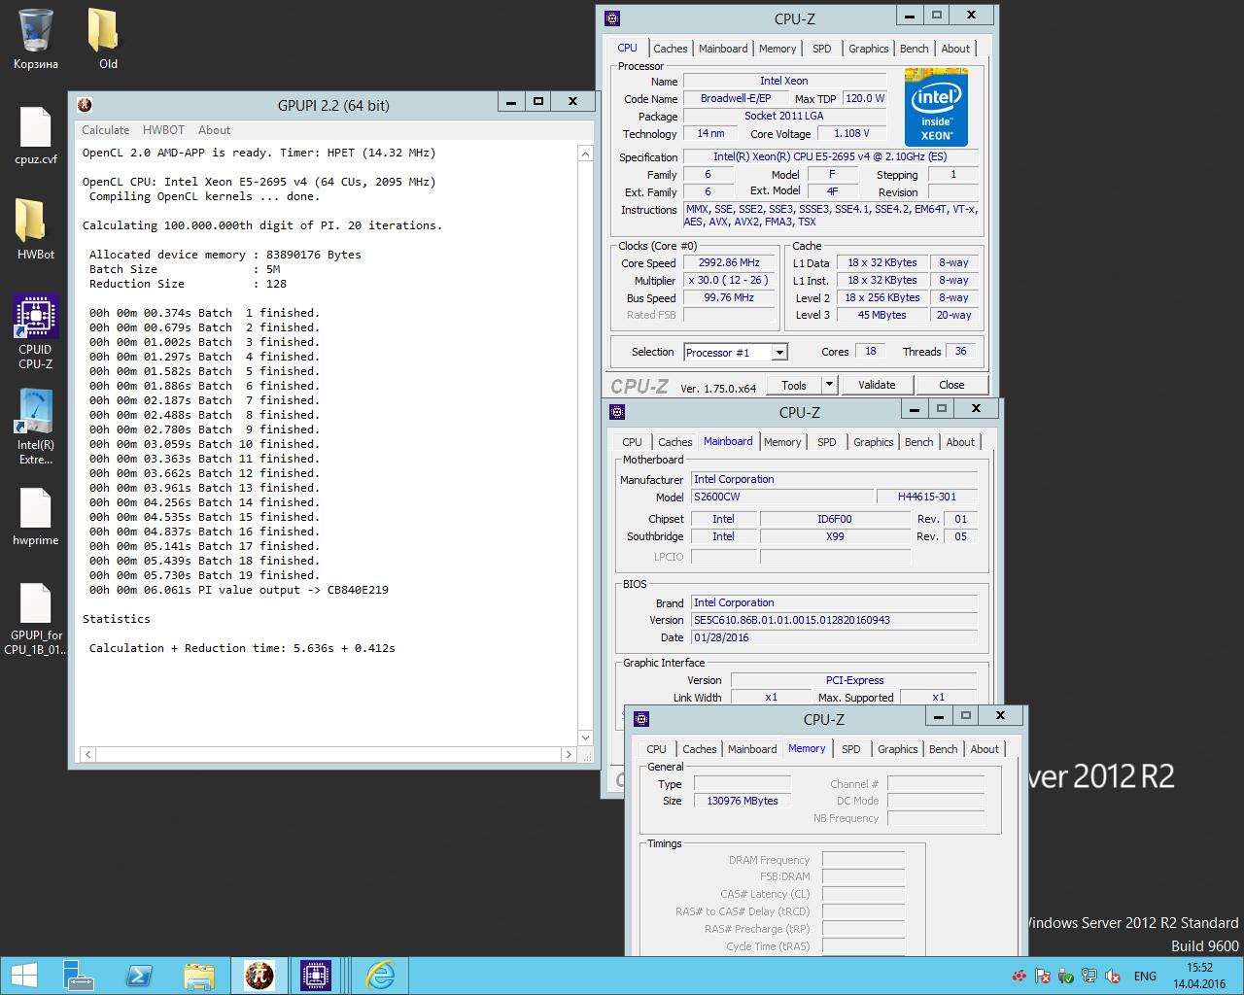Click the GPUPI title bar app icon
Viewport: 1244px width, 995px height.
click(85, 105)
